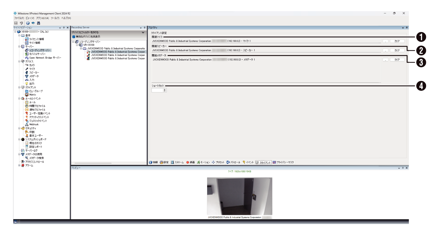Open 役割 under セキュリティ
This screenshot has height=235, width=445.
(32, 132)
